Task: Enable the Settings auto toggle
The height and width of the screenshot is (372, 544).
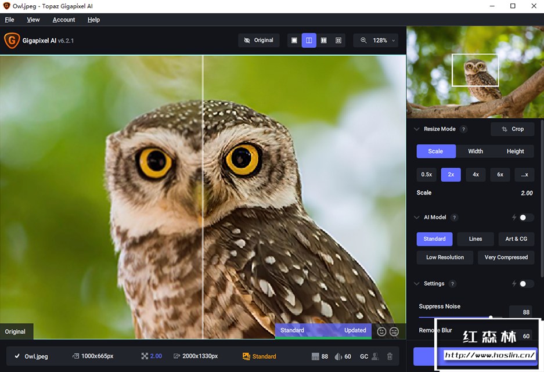Action: [x=526, y=284]
